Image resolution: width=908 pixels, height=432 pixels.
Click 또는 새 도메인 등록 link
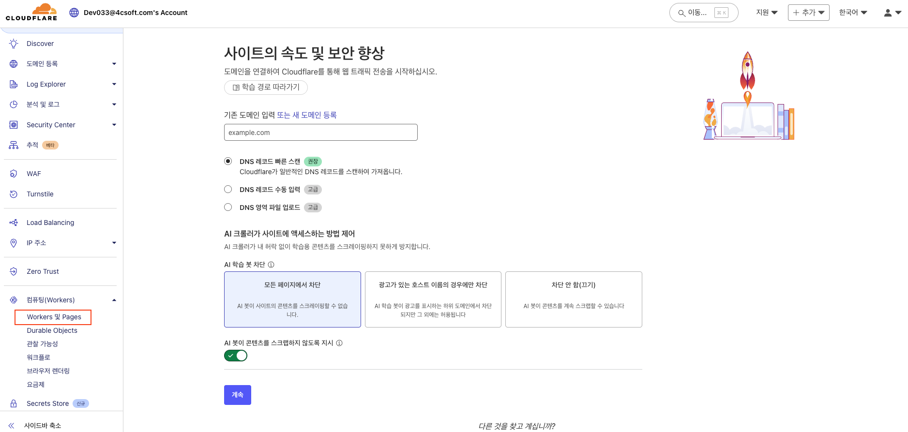click(307, 115)
